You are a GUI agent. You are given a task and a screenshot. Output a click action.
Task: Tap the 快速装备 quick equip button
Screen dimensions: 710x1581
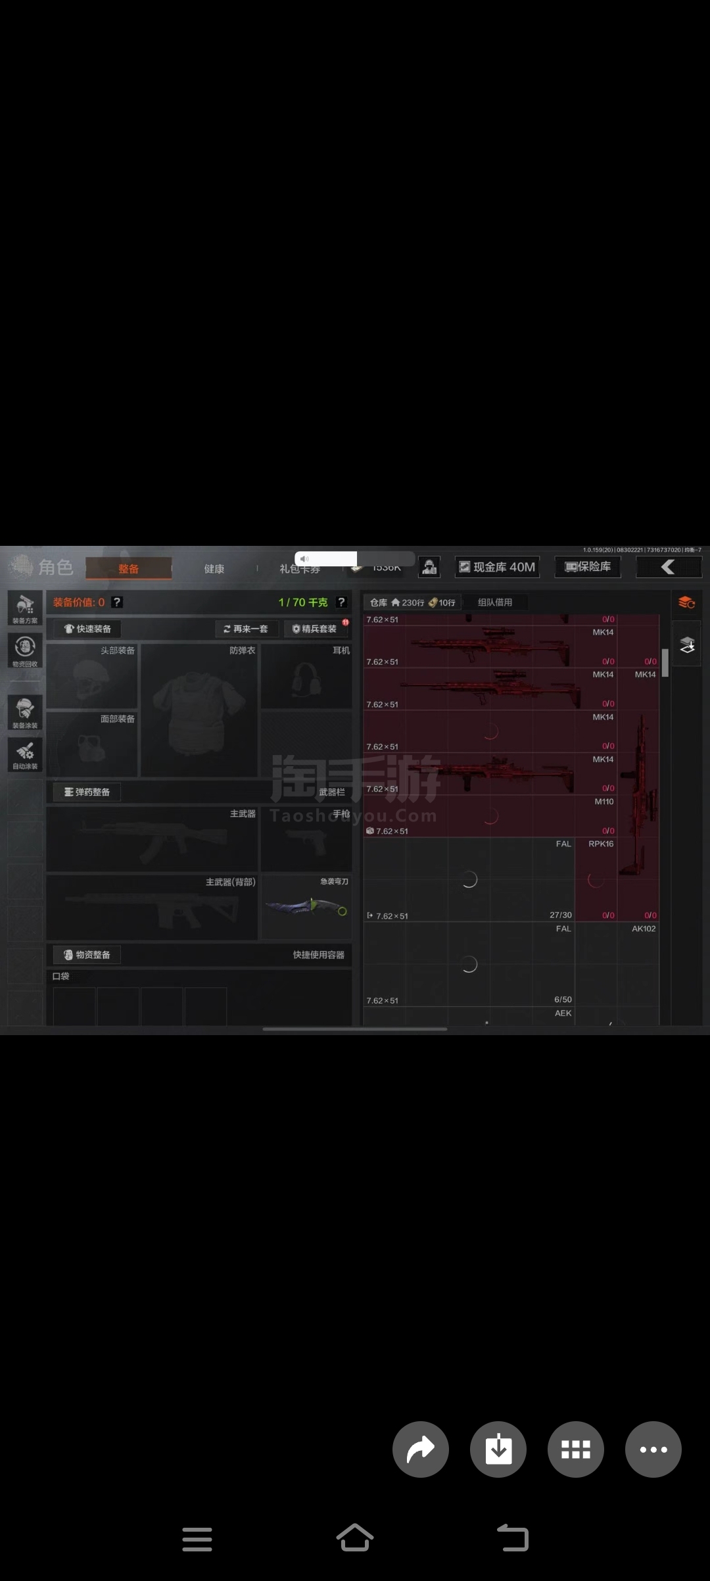87,629
